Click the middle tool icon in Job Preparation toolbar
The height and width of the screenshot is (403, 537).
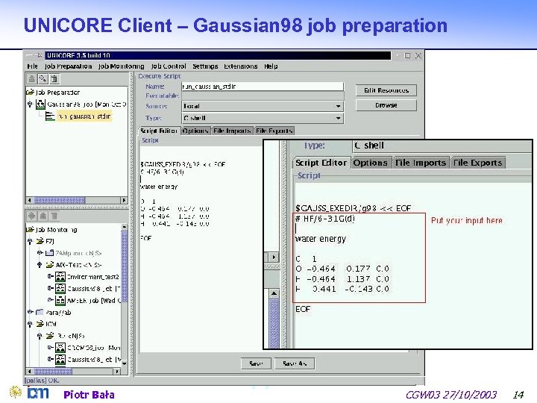point(43,79)
